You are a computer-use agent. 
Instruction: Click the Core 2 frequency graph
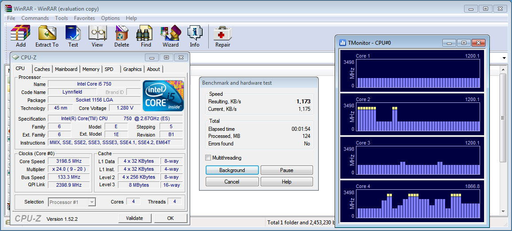418,117
